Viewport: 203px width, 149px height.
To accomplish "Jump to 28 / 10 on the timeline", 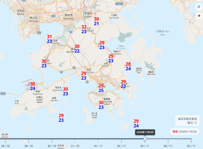I will (5, 146).
